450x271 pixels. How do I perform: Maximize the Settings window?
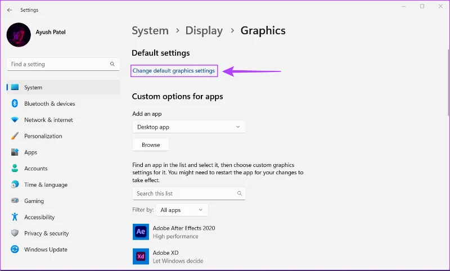[x=422, y=6]
